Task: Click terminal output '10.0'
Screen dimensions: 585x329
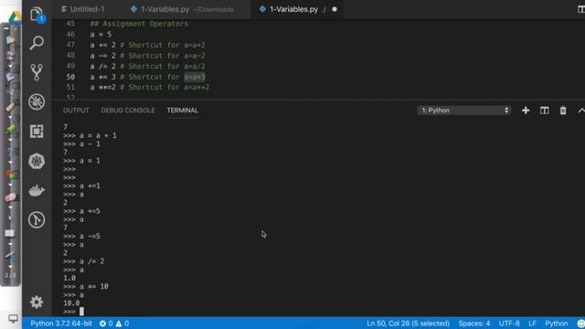Action: [x=71, y=302]
